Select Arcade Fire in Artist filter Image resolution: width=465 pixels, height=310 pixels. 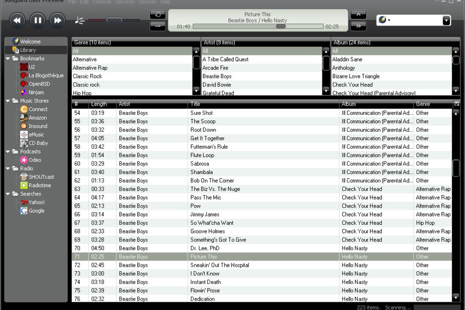[262, 68]
